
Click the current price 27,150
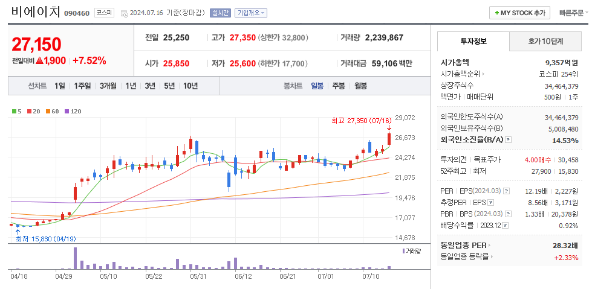click(x=36, y=45)
